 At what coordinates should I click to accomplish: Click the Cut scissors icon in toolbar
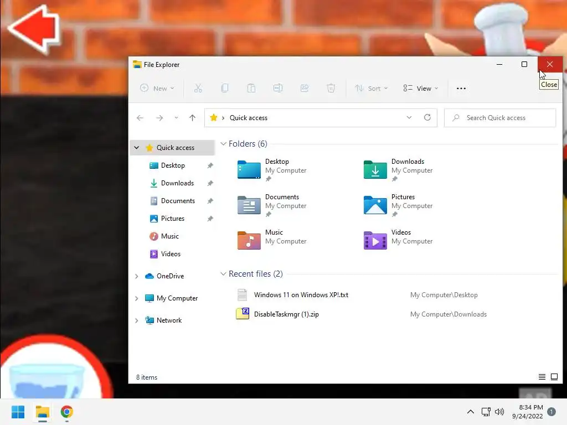pos(198,88)
